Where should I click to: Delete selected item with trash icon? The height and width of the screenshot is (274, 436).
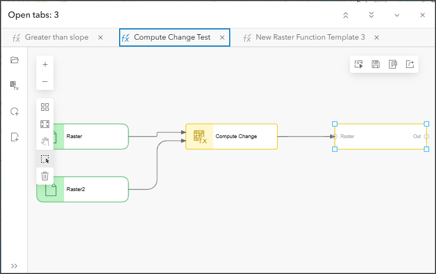(45, 176)
